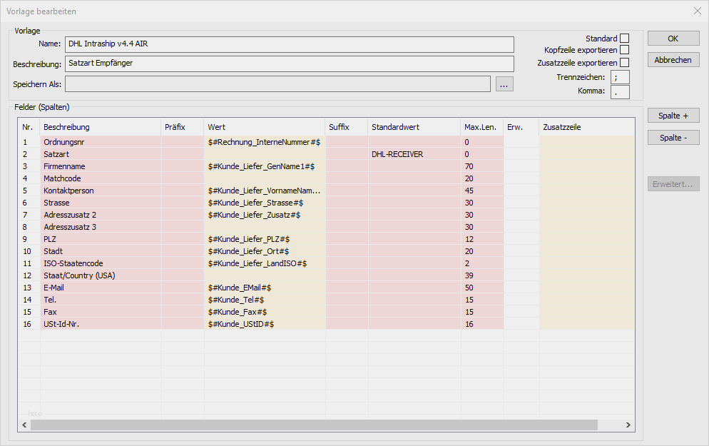
Task: Select the Tel. description cell
Action: point(101,300)
